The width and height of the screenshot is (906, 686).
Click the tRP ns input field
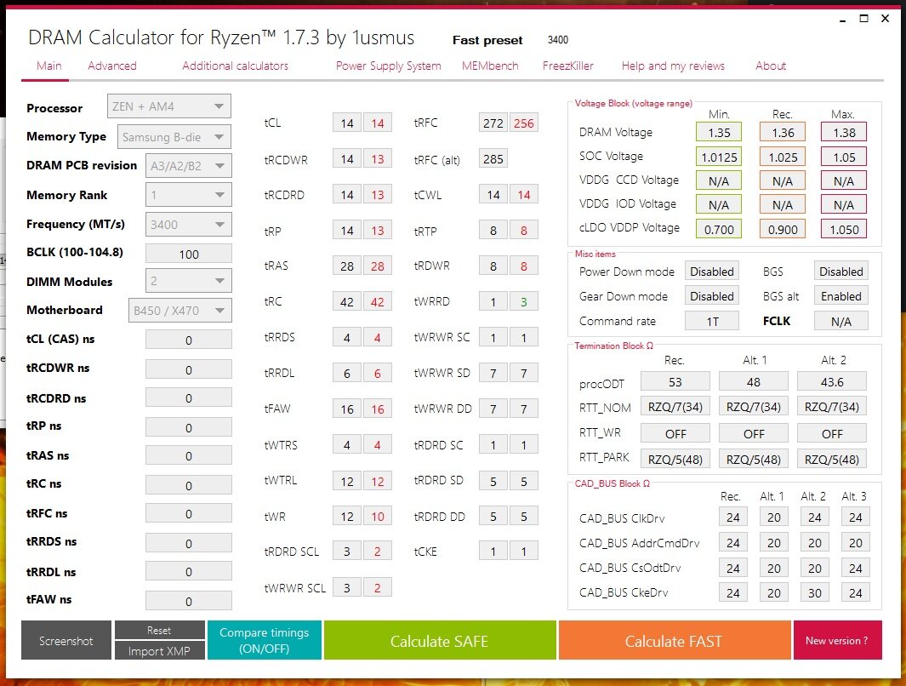pos(188,427)
